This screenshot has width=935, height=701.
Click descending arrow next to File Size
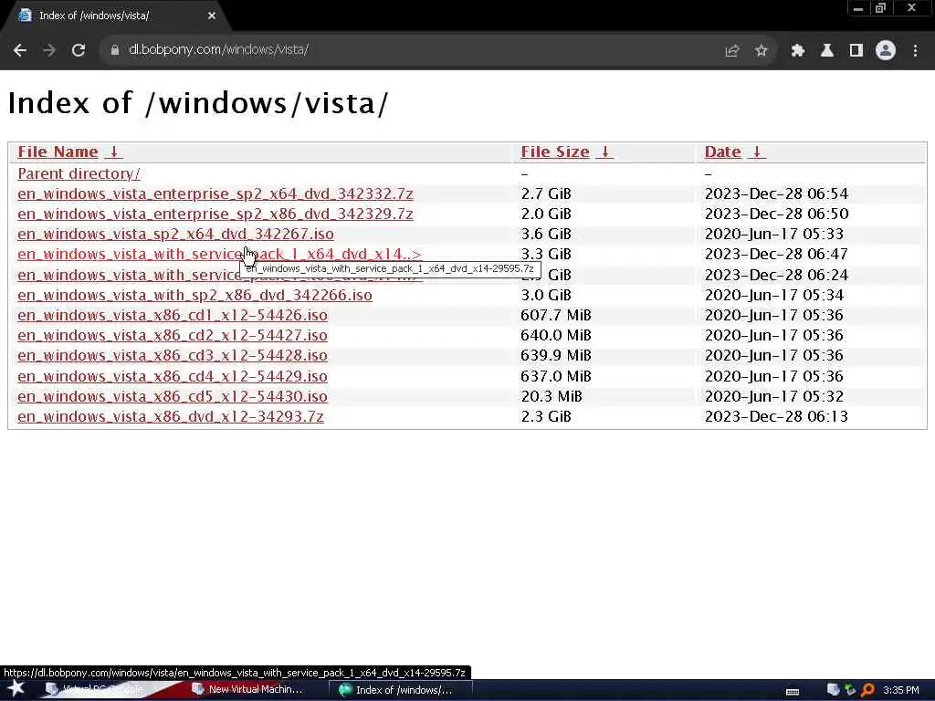coord(604,152)
